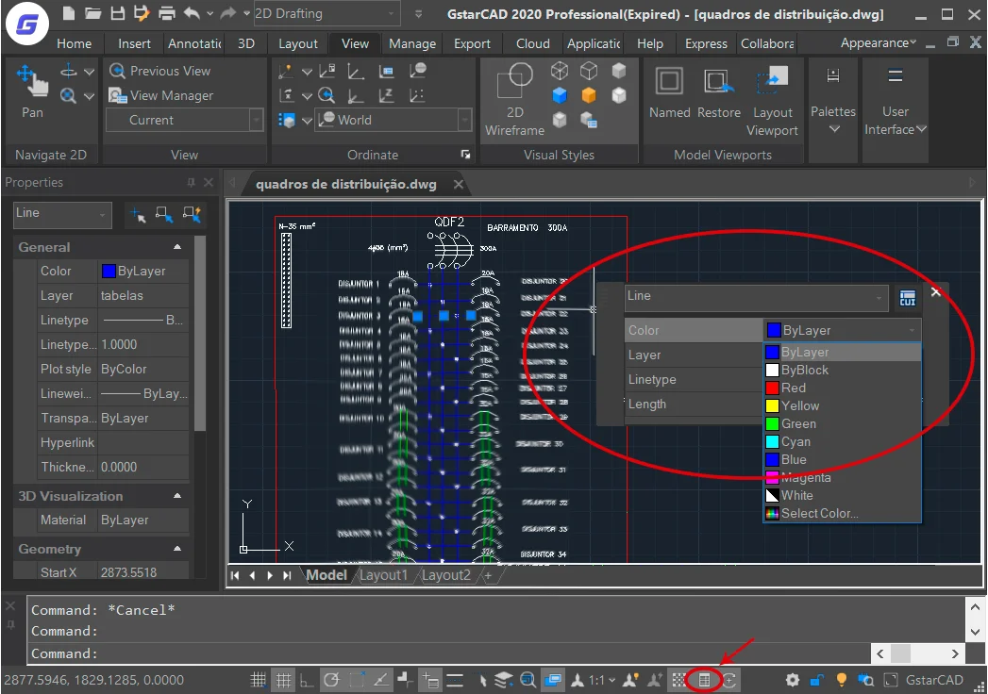The image size is (988, 694).
Task: Click the 2D Wireframe visual style icon
Action: point(515,100)
